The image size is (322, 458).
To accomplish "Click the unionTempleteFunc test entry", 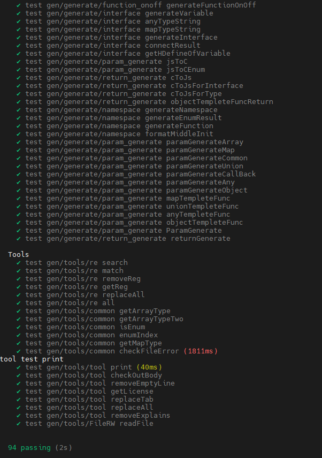I will click(x=132, y=206).
